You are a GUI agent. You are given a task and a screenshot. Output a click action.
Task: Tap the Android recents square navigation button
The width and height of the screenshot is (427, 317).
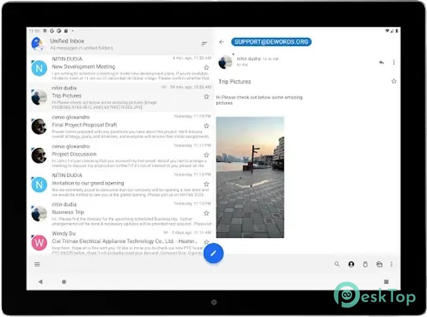[x=386, y=282]
